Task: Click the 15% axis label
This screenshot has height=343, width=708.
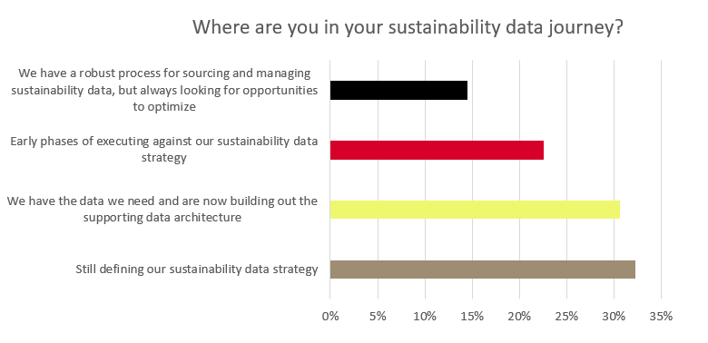Action: [472, 317]
